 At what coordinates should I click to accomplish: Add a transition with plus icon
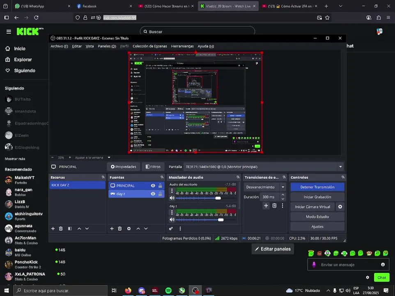[x=266, y=206]
